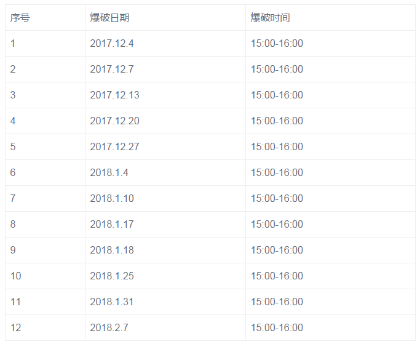Select the 2017.12.27 date cell
The height and width of the screenshot is (344, 420).
coord(165,147)
